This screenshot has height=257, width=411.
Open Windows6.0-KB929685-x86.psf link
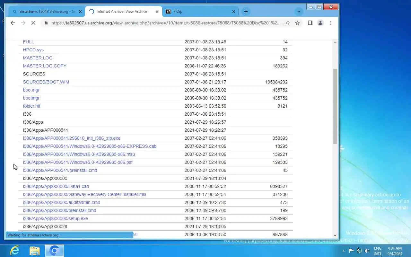78,162
